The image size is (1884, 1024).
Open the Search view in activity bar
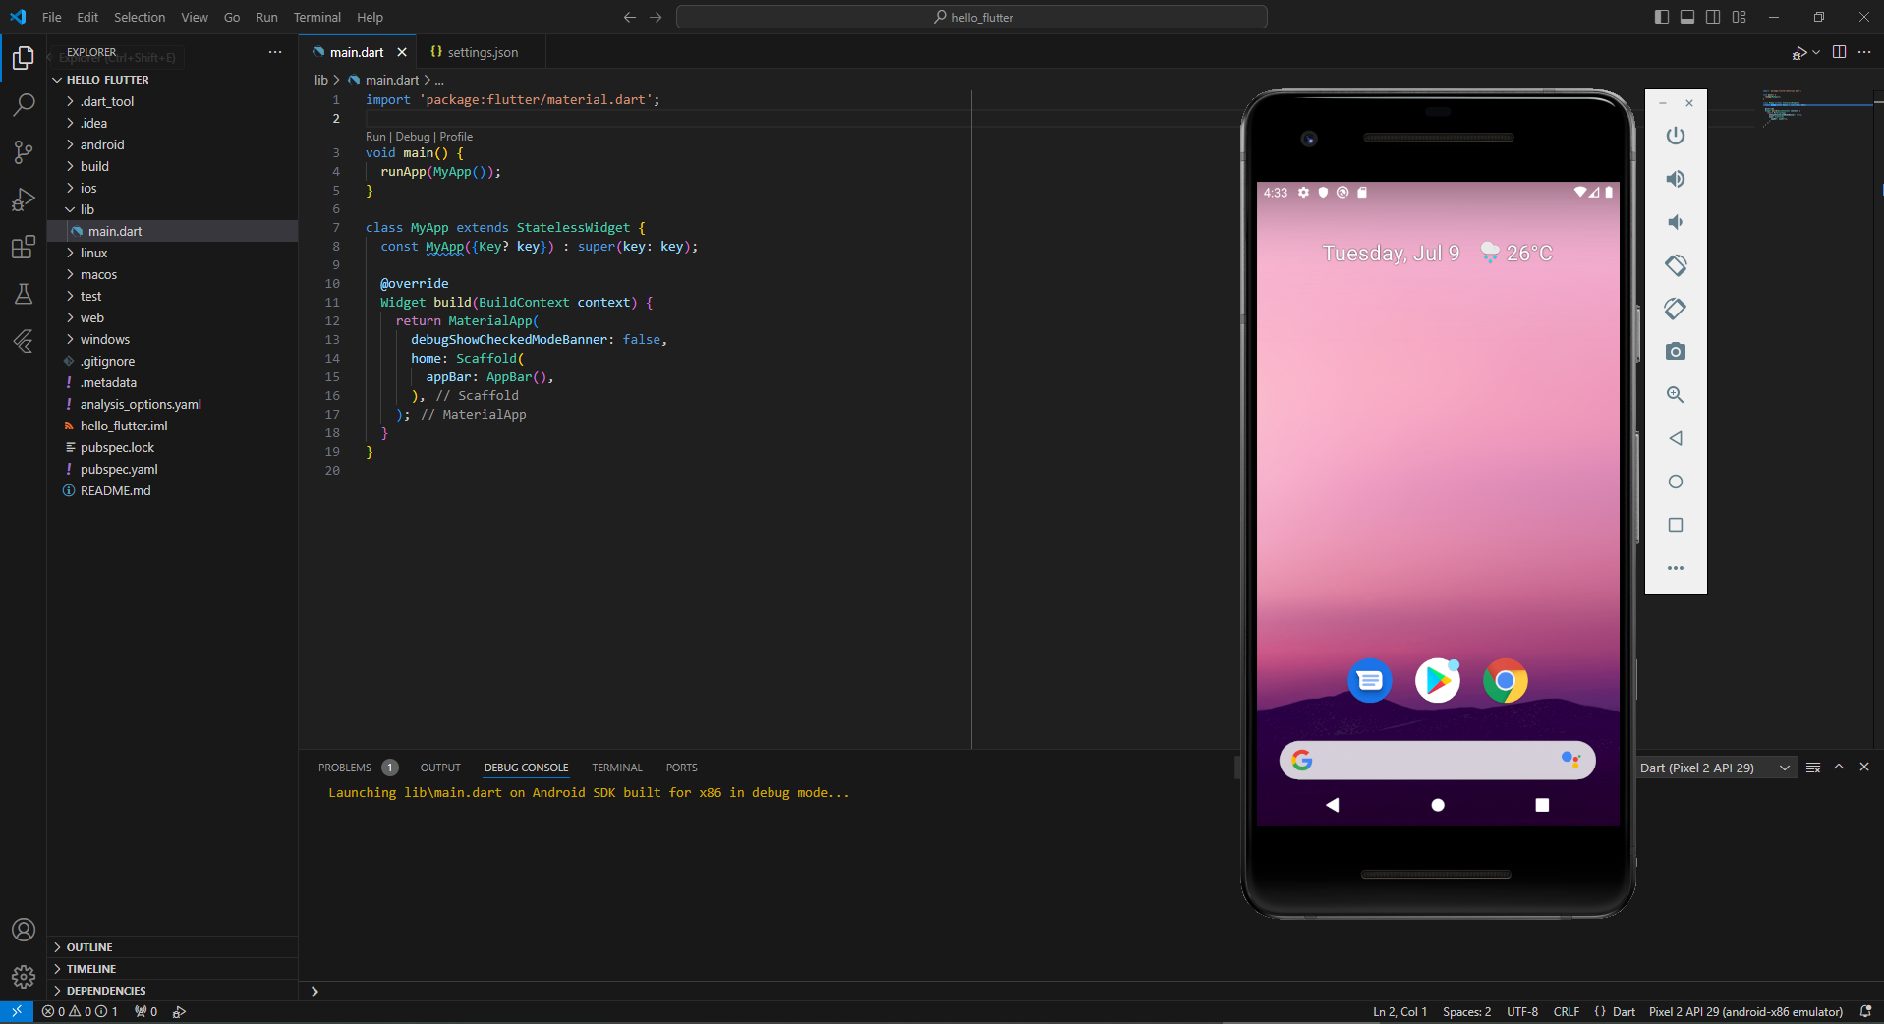[24, 105]
